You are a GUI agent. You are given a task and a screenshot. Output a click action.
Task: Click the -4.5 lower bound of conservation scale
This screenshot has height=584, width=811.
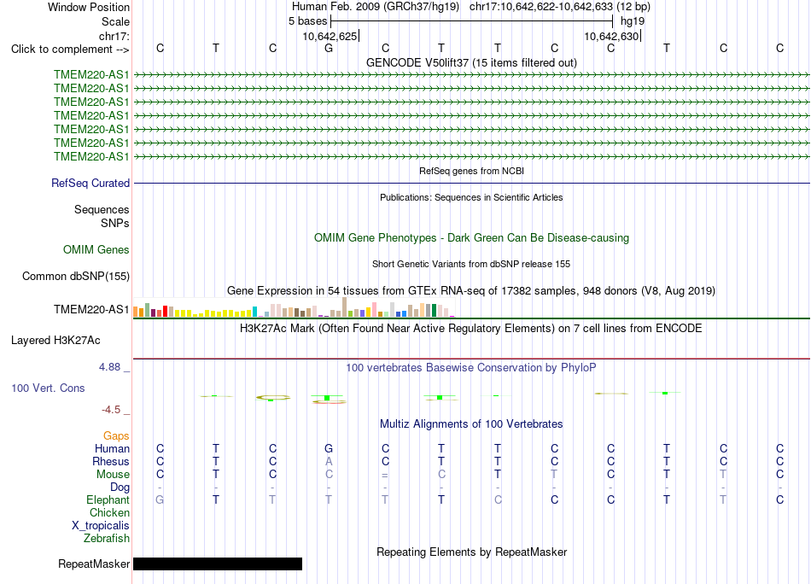[x=111, y=410]
